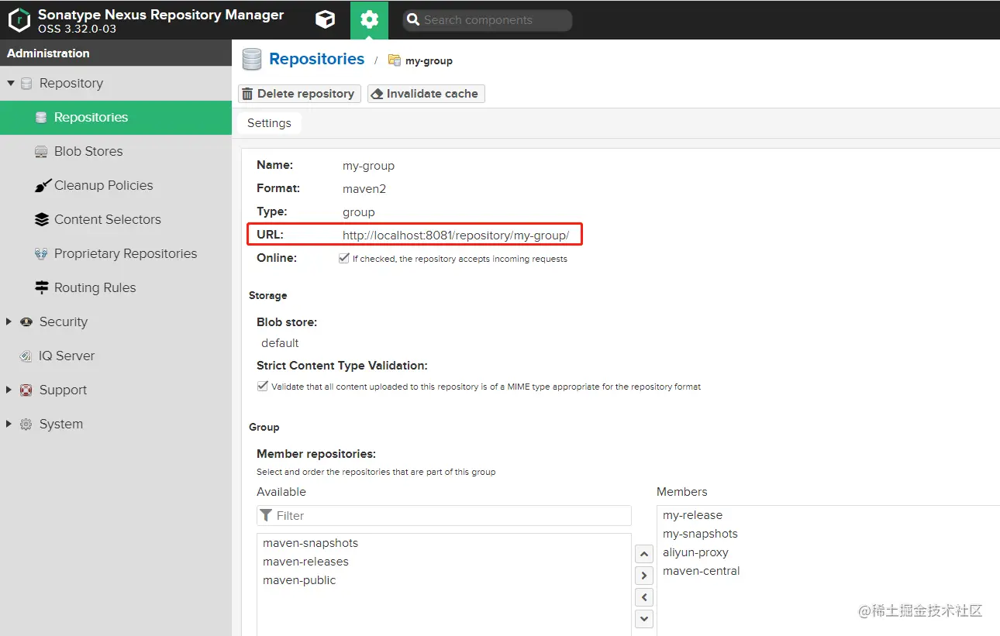Move selected member up with arrow
The width and height of the screenshot is (1000, 636).
click(644, 554)
